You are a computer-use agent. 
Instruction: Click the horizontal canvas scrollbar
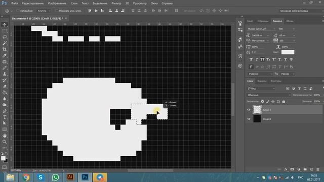click(x=150, y=171)
